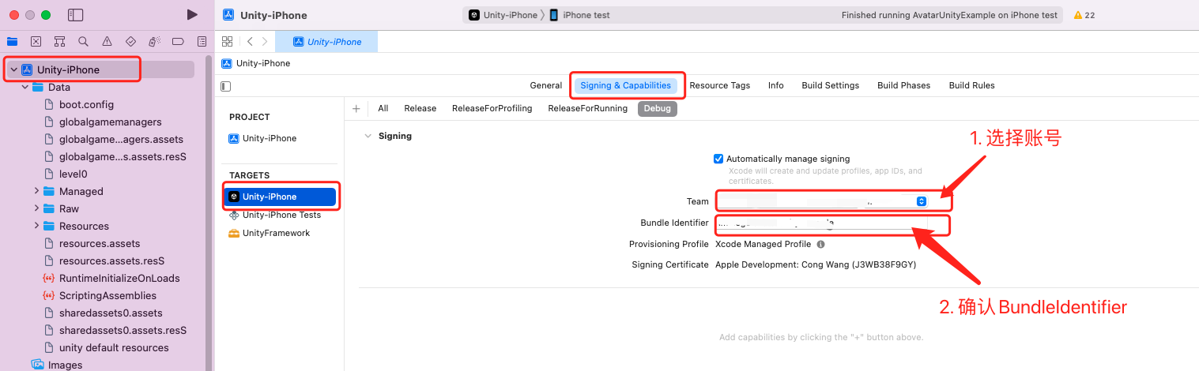Switch to the Build Settings tab
Viewport: 1199px width, 371px height.
click(x=830, y=85)
